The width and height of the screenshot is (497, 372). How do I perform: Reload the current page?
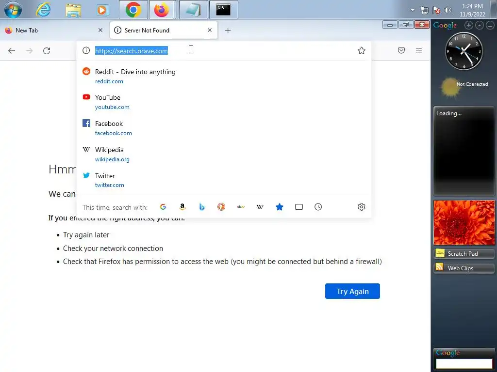[x=47, y=50]
